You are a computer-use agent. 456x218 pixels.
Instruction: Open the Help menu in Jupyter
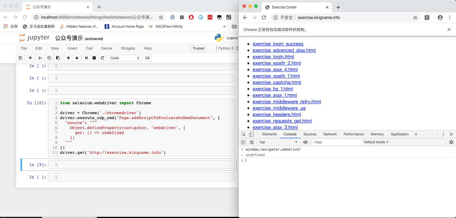coord(148,48)
